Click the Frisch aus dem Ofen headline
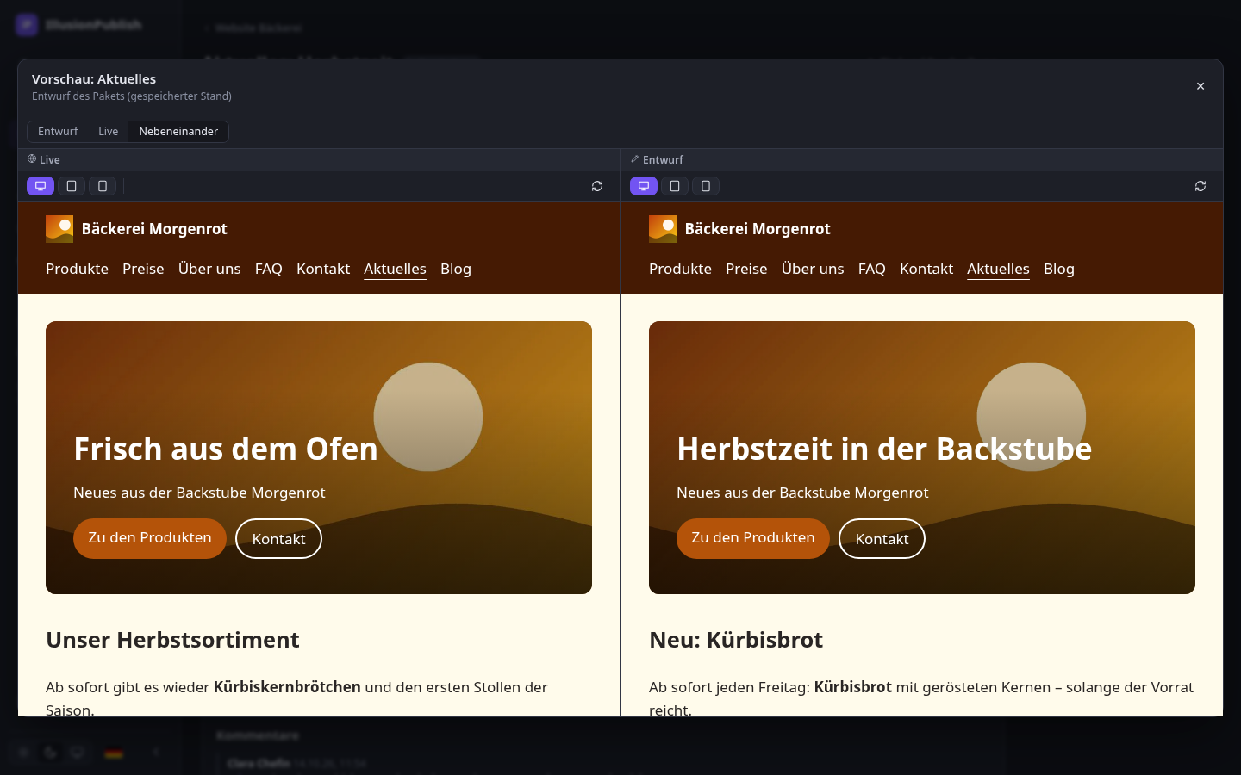 (226, 449)
